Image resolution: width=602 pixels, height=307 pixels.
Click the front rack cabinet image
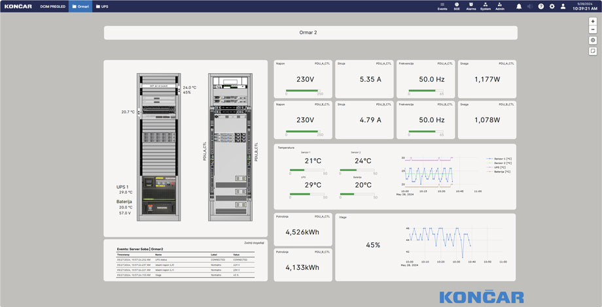158,147
